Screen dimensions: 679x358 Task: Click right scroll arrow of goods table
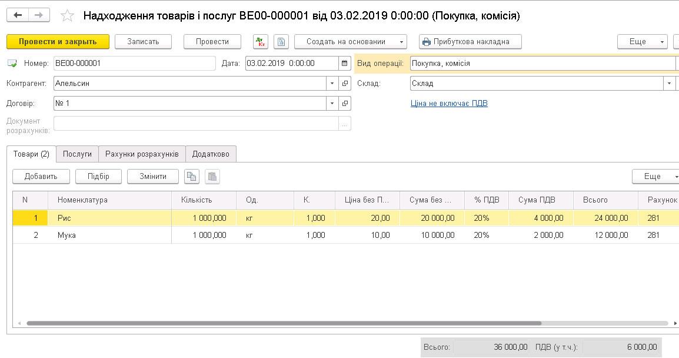pyautogui.click(x=675, y=323)
